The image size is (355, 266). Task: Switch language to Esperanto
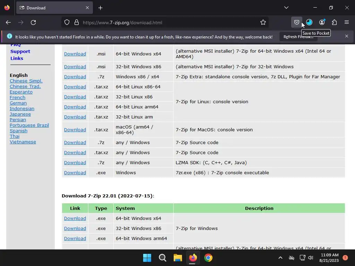click(21, 92)
